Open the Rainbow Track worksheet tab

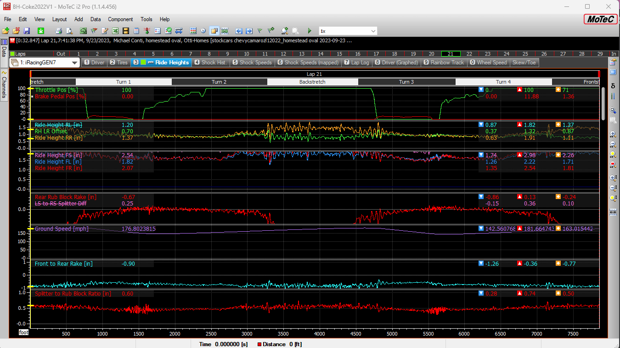444,63
